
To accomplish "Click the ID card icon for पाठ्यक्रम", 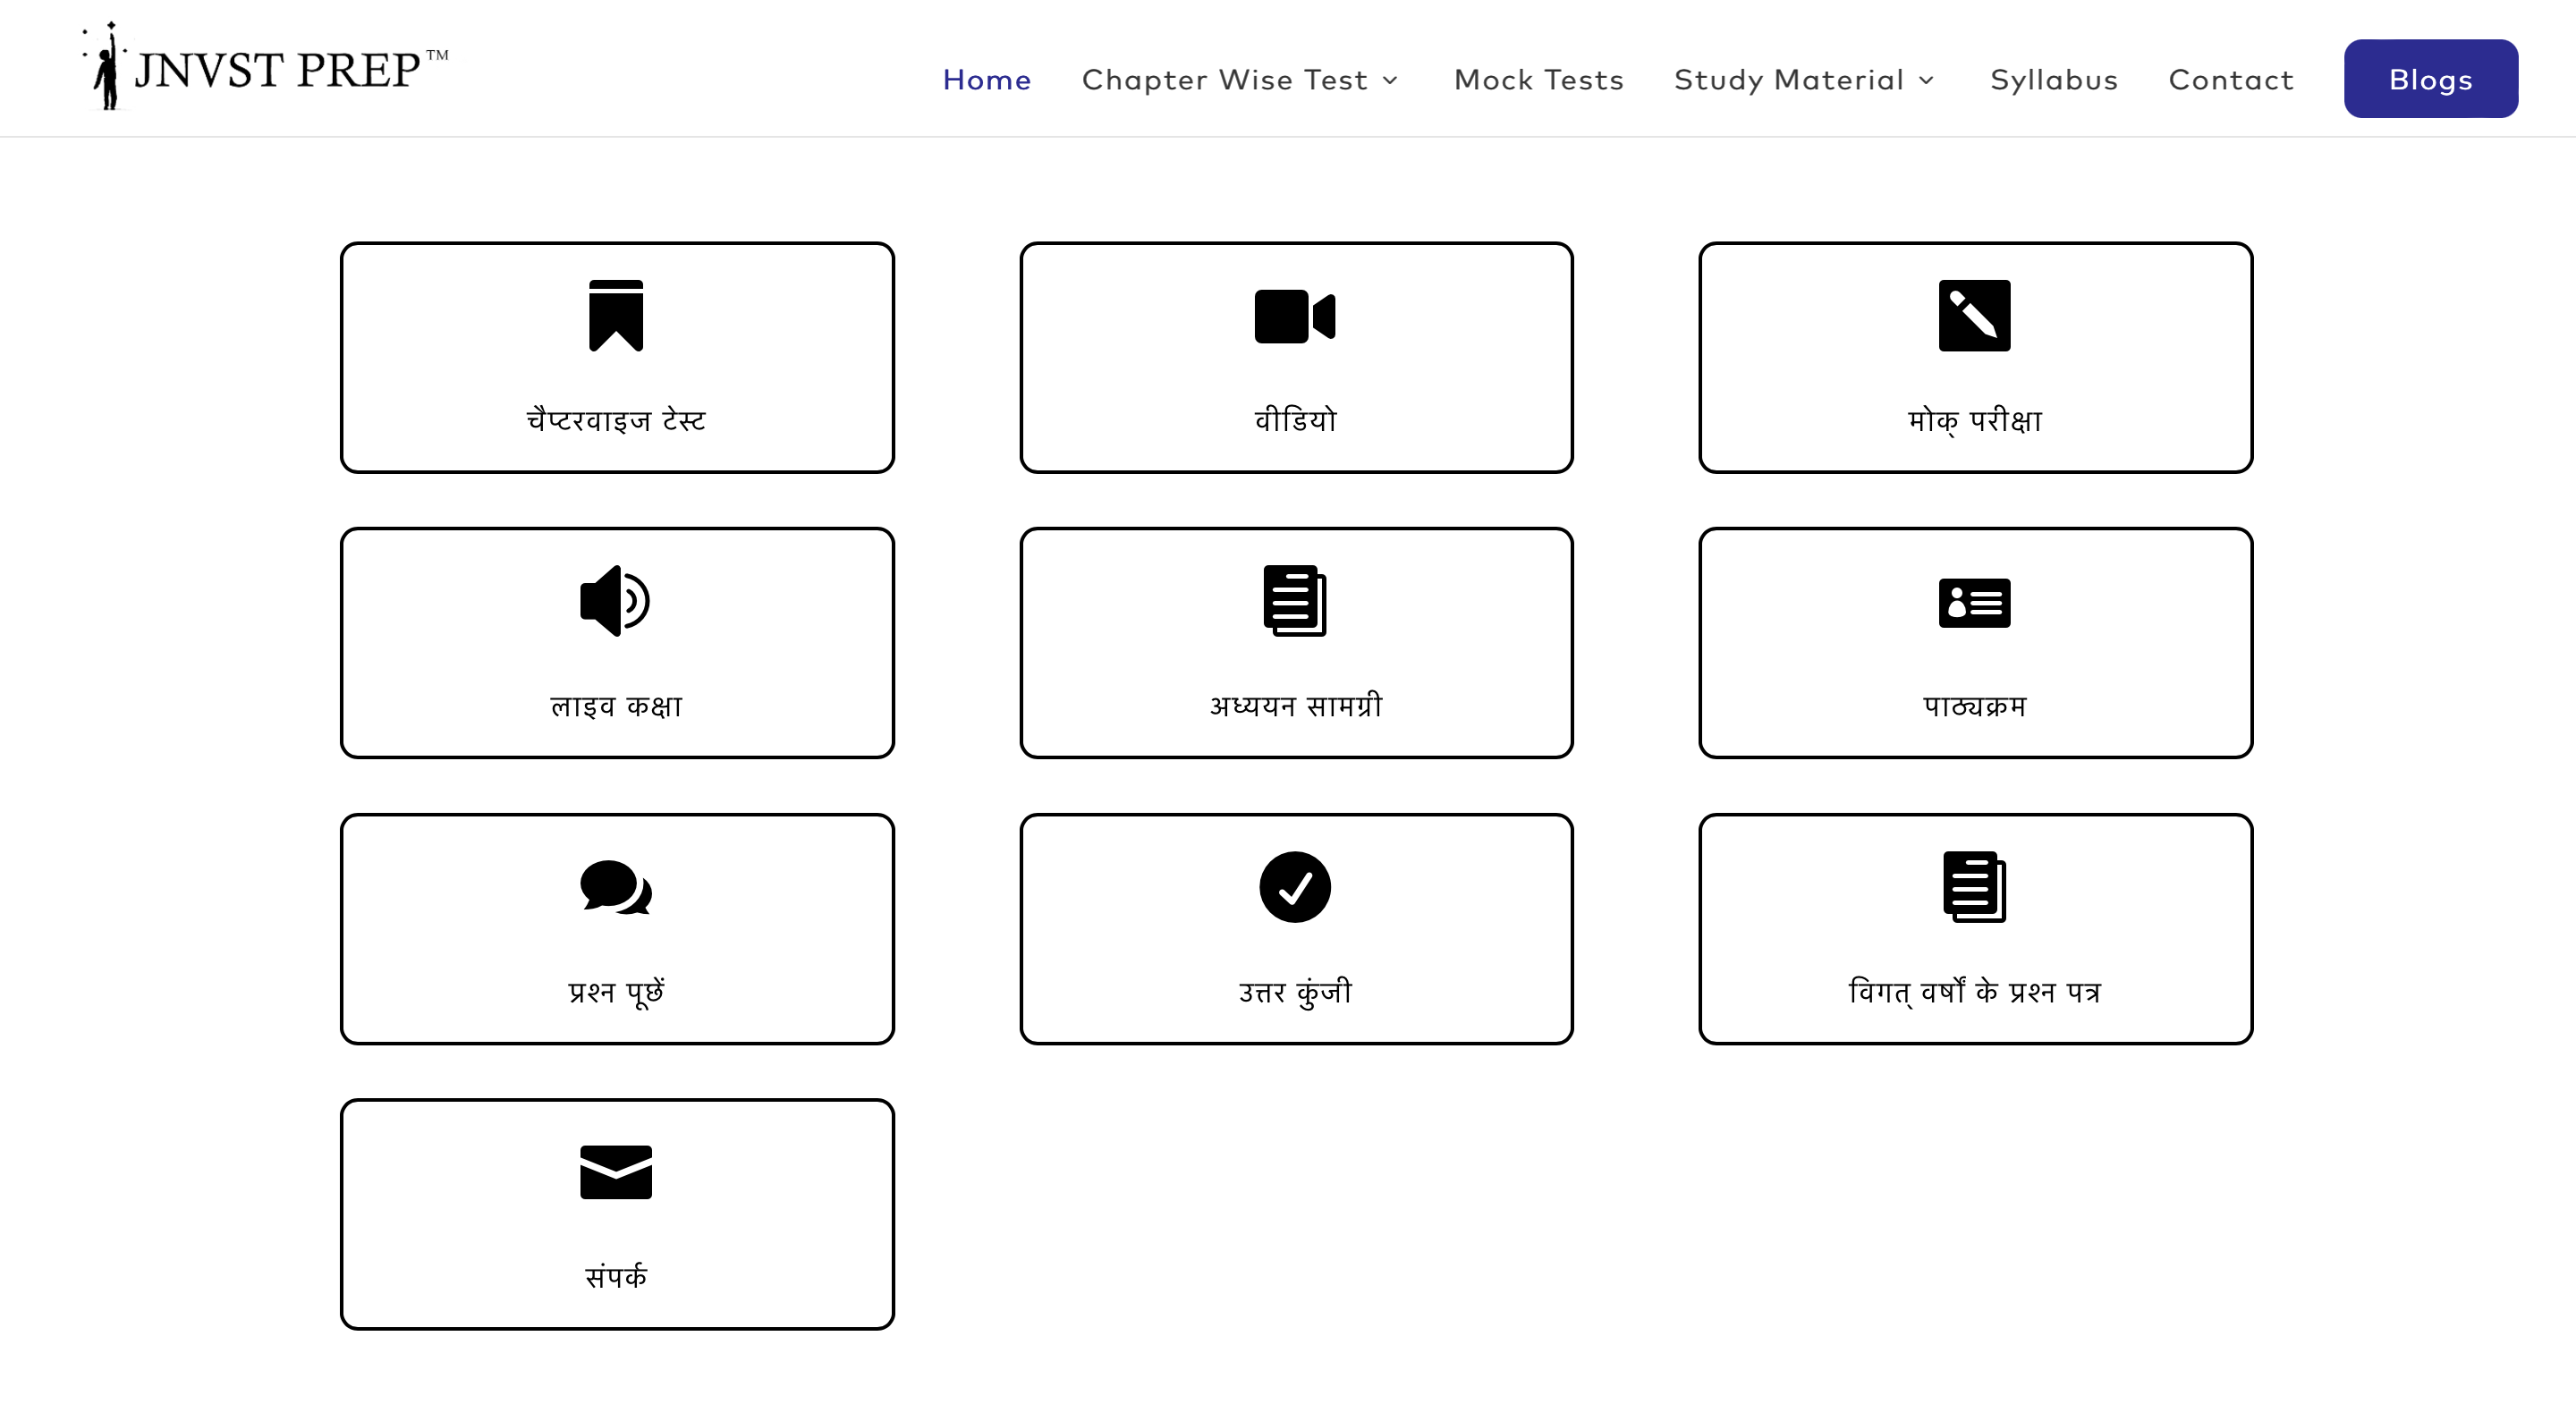I will click(1974, 603).
